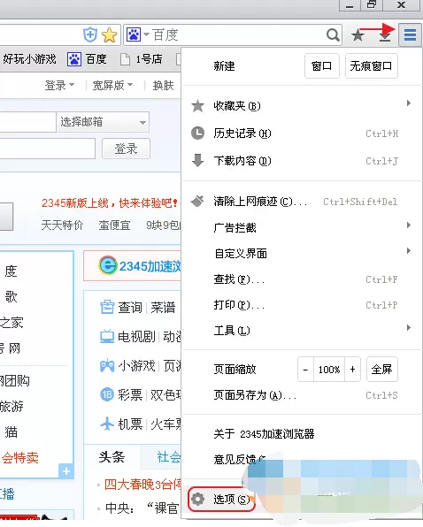423x527 pixels.
Task: Click the 登录 mail login button
Action: point(126,149)
